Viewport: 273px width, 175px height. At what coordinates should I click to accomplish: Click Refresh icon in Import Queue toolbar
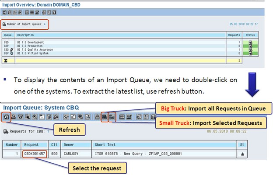7,117
